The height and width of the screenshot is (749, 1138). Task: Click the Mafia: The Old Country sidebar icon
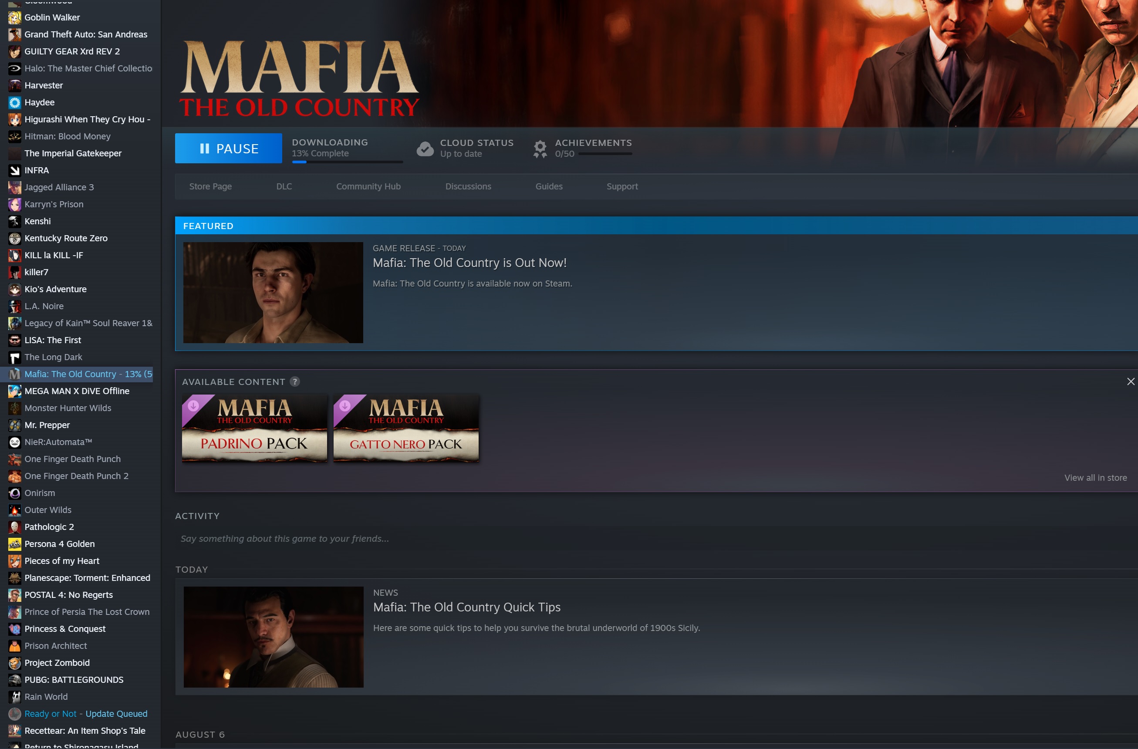coord(15,374)
